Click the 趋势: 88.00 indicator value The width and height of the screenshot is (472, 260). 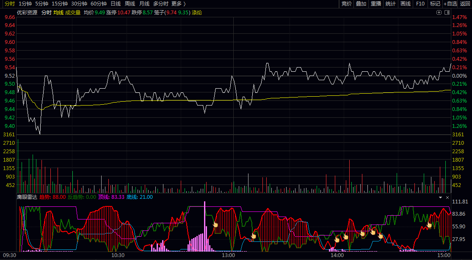pos(52,197)
